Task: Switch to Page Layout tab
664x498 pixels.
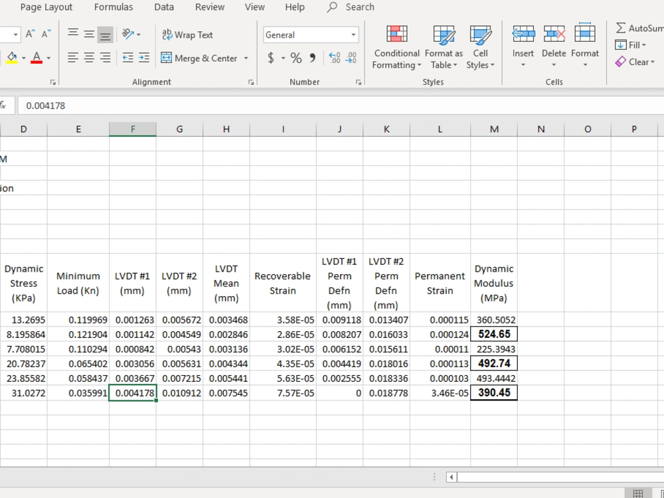Action: 46,7
